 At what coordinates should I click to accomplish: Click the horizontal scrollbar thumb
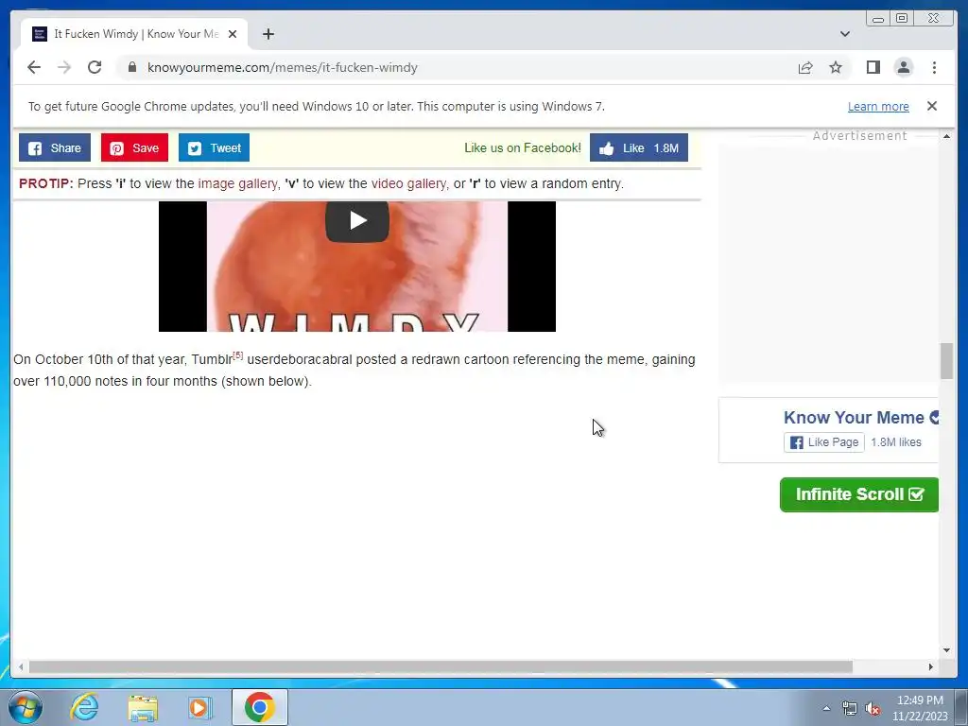tap(441, 666)
